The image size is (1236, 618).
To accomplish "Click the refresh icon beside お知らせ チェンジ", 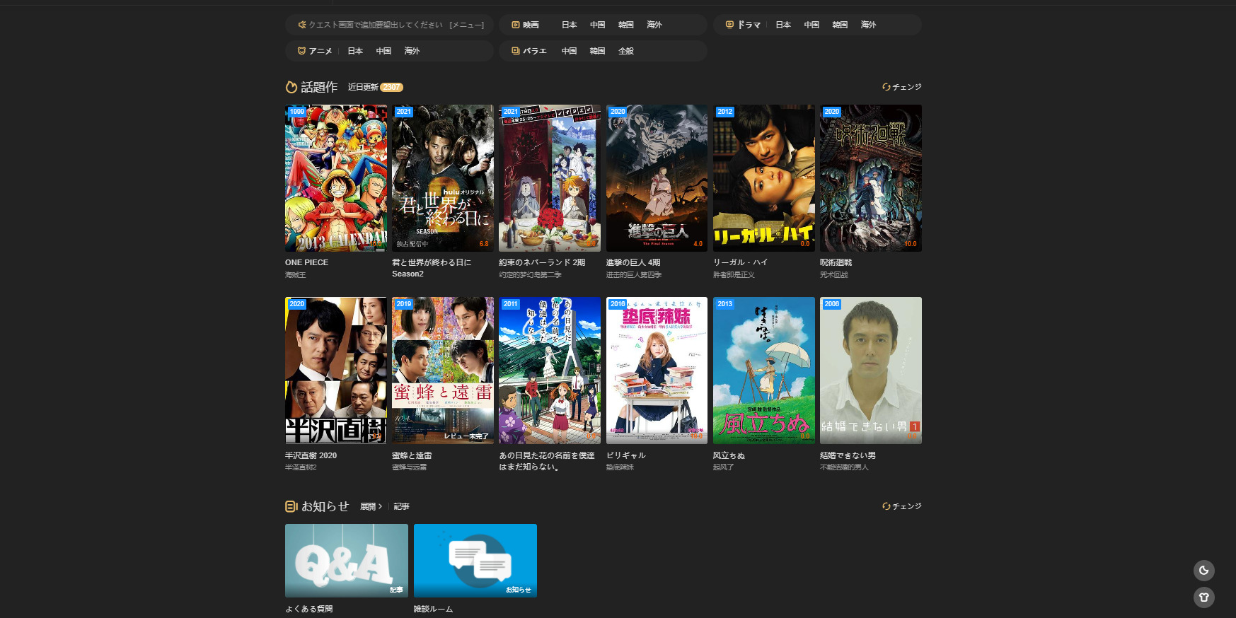I will coord(886,506).
